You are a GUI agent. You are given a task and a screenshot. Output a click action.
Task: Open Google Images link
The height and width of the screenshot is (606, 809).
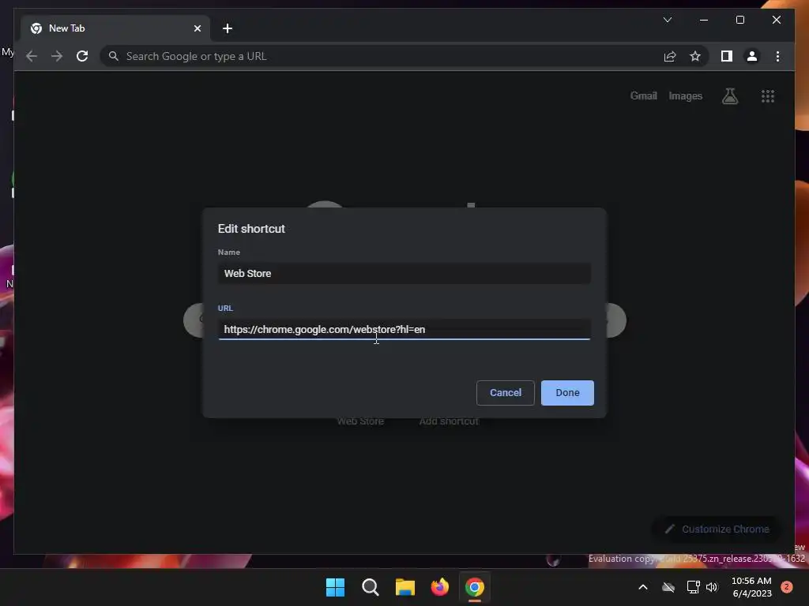click(x=685, y=95)
